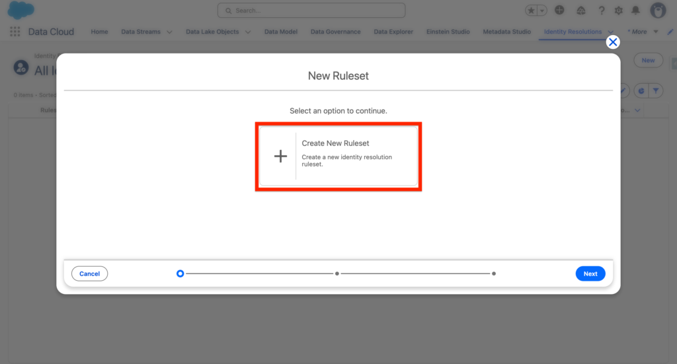Click the Global Actions plus icon
Viewport: 677px width, 364px height.
[x=560, y=11]
